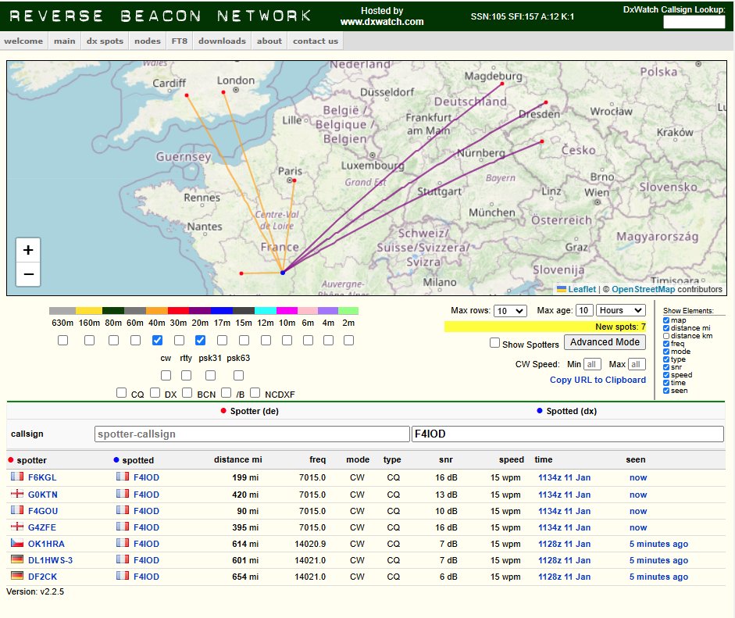Sort by freq column header
The height and width of the screenshot is (618, 735).
coord(317,459)
